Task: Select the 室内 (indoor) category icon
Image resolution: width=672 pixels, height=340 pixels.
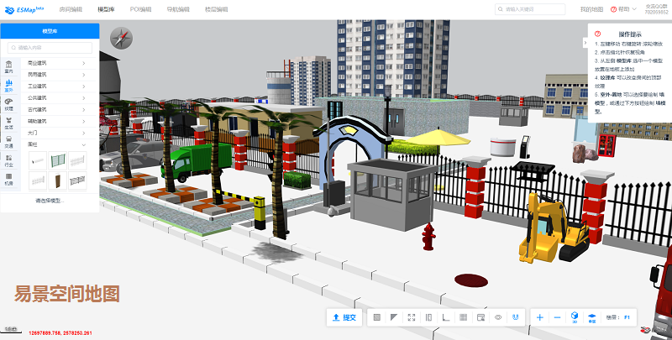Action: pyautogui.click(x=9, y=67)
